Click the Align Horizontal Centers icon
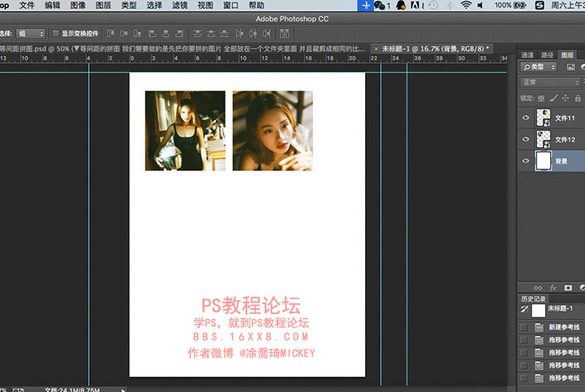This screenshot has width=585, height=392. coord(166,33)
